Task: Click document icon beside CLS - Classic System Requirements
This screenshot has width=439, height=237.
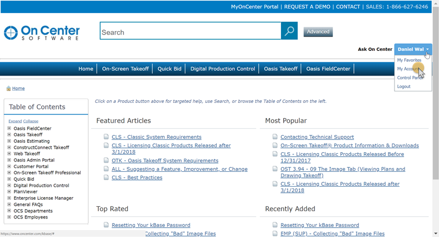Action: point(106,136)
